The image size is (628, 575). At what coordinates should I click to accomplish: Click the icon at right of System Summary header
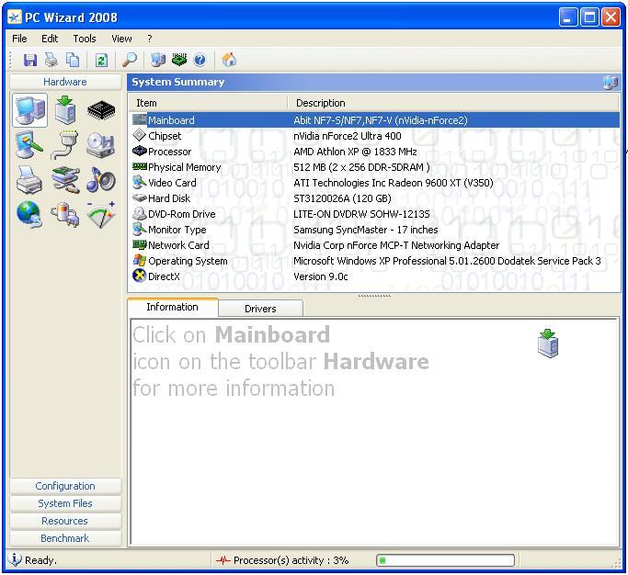(610, 83)
